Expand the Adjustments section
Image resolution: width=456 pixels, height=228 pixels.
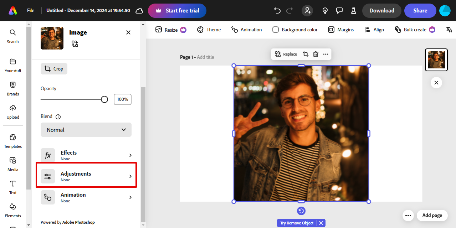click(86, 176)
